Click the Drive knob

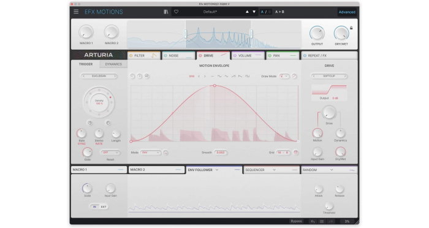(x=329, y=113)
